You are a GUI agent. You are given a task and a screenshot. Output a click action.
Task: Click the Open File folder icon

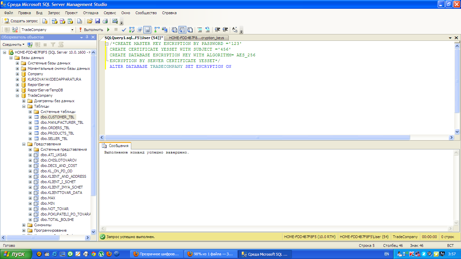(x=90, y=21)
